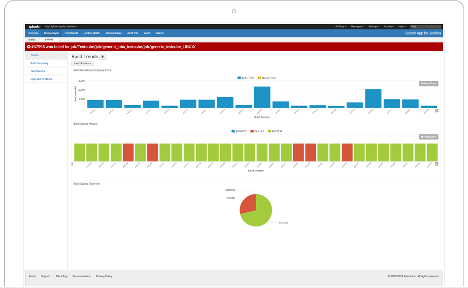The image size is (468, 288).
Task: Click the Build Status Overview heading
Action: tap(87, 184)
